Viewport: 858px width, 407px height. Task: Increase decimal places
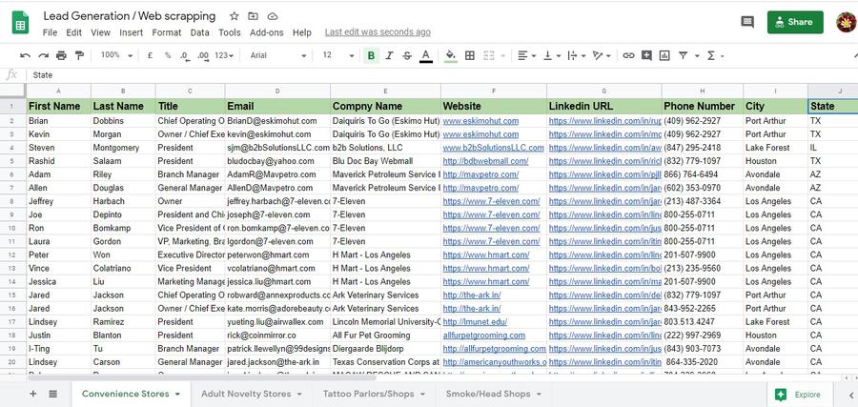[x=203, y=55]
